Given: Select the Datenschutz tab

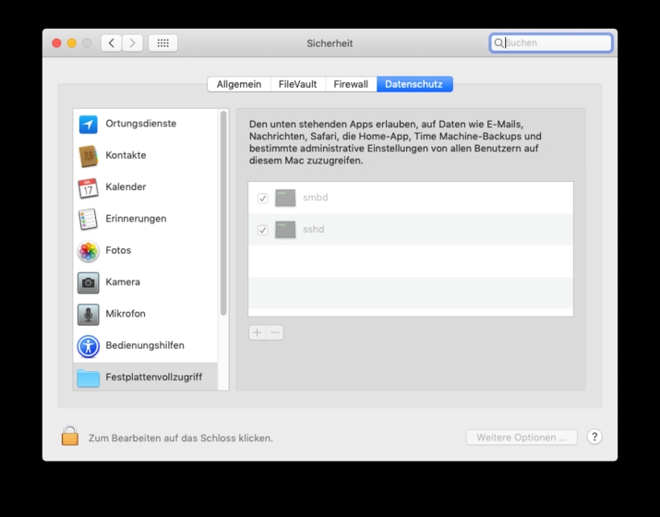Looking at the screenshot, I should pyautogui.click(x=414, y=84).
